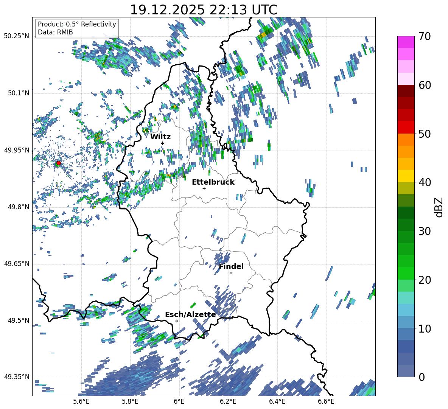Click the light cyan colorbar segment near 15

[406, 298]
